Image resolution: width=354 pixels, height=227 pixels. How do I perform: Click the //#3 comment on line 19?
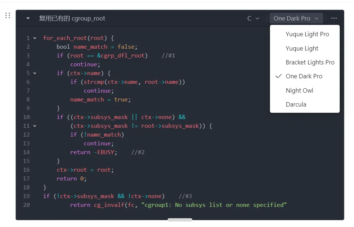185,196
